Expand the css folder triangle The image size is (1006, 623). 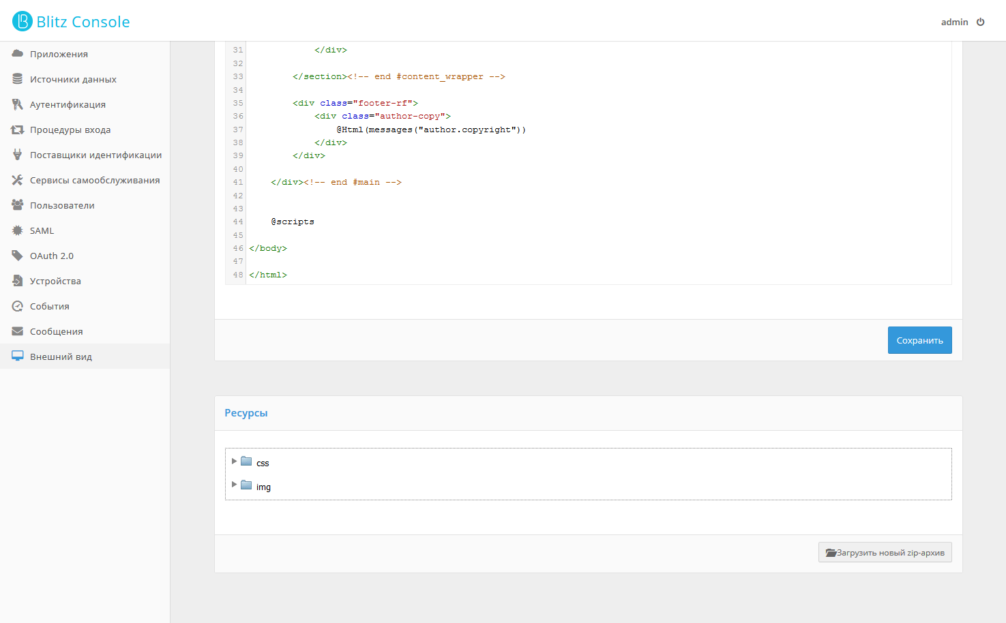click(x=234, y=461)
